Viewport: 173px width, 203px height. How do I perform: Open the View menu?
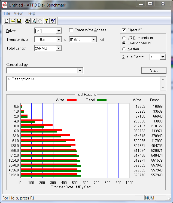pyautogui.click(x=18, y=13)
